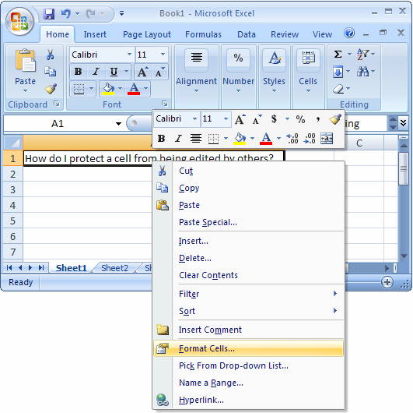Open Filter submenu in context menu
The width and height of the screenshot is (413, 413).
(x=248, y=294)
